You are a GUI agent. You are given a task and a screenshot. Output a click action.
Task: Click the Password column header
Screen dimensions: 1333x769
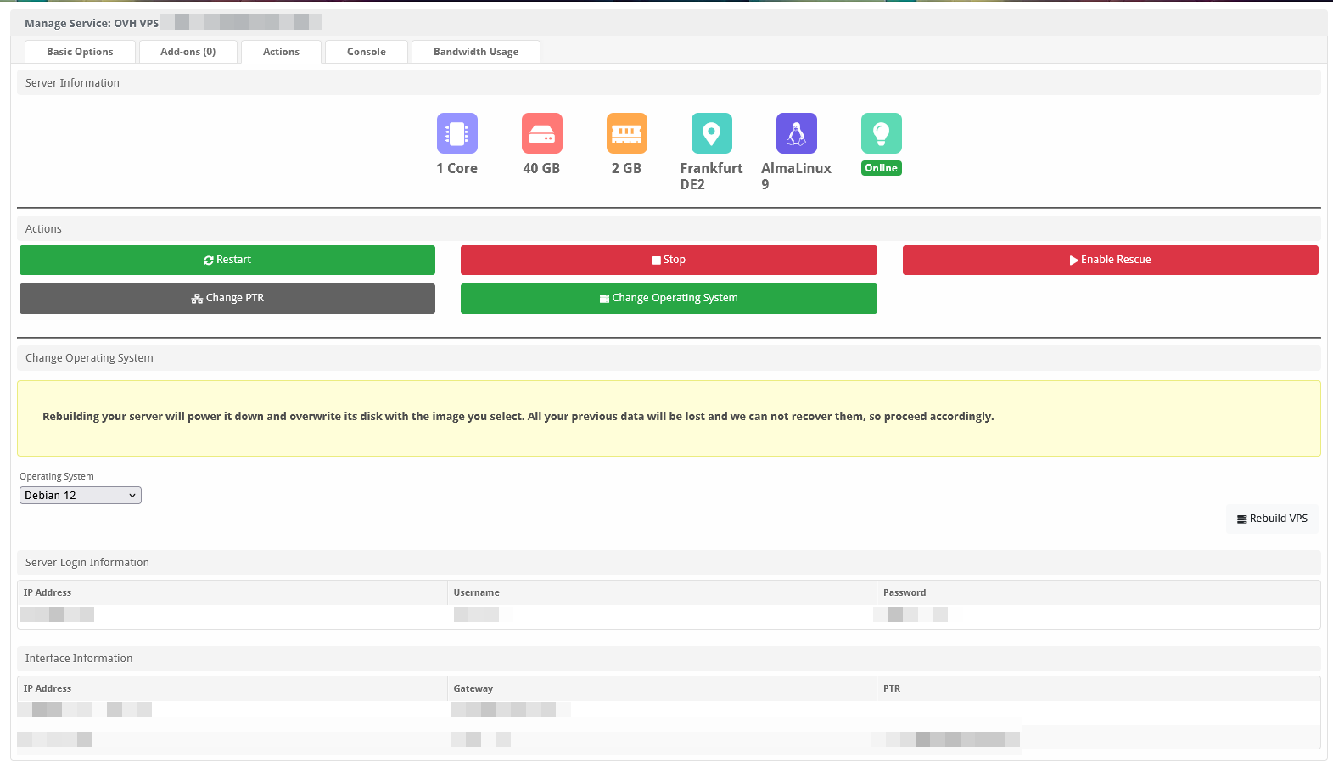coord(905,592)
